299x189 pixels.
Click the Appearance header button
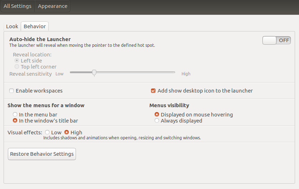pyautogui.click(x=53, y=6)
